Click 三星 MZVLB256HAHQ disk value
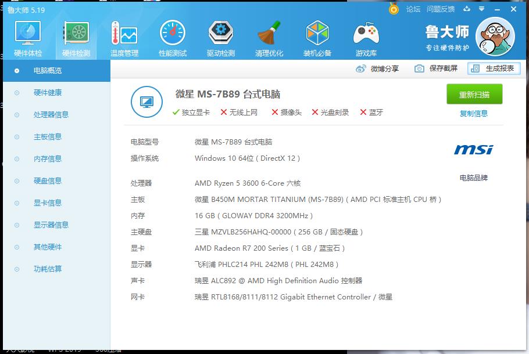This screenshot has height=354, width=529. (278, 232)
